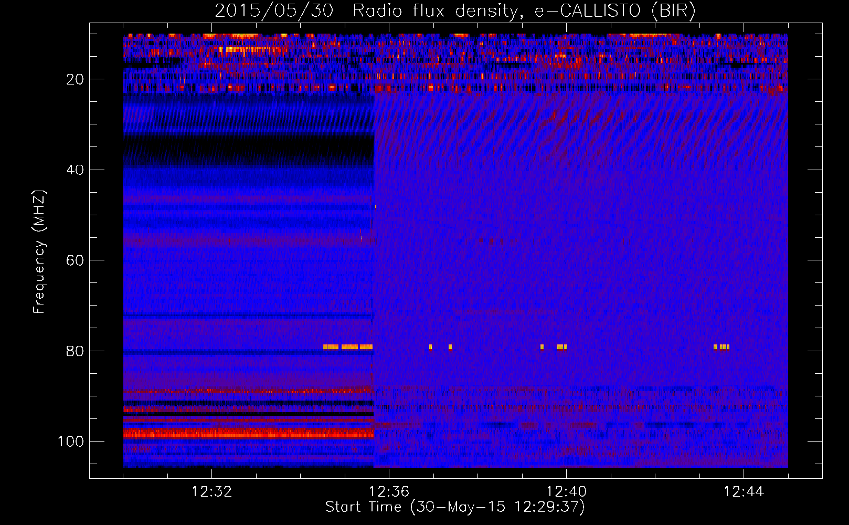This screenshot has height=525, width=849.
Task: Click the 12:44 time tick label
Action: [x=744, y=492]
